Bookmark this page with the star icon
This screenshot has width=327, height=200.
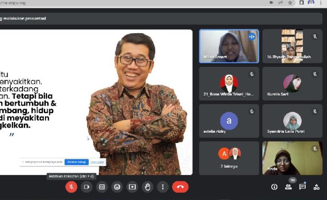point(290,3)
